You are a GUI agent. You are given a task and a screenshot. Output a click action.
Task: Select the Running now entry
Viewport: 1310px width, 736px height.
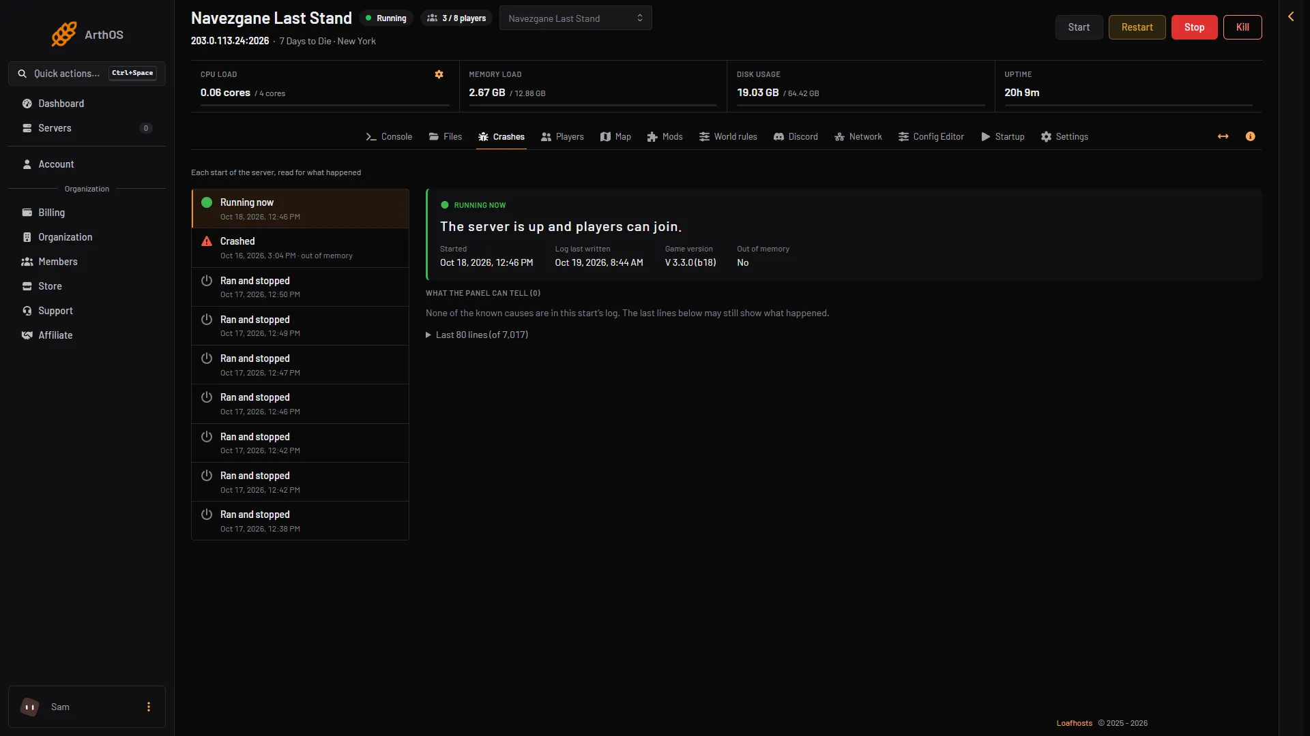pos(300,209)
